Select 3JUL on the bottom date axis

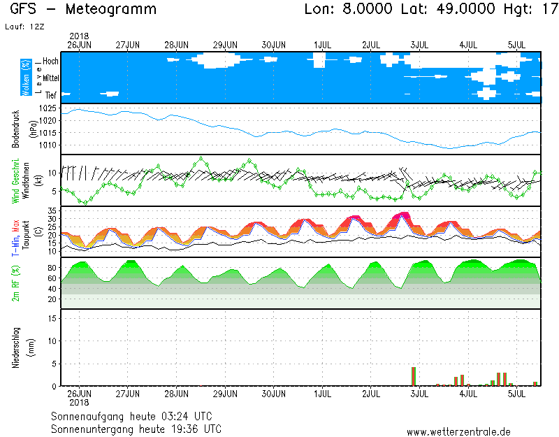[x=419, y=394]
